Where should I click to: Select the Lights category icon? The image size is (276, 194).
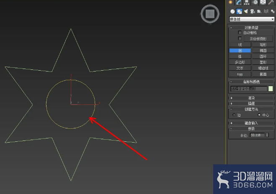[246, 11]
